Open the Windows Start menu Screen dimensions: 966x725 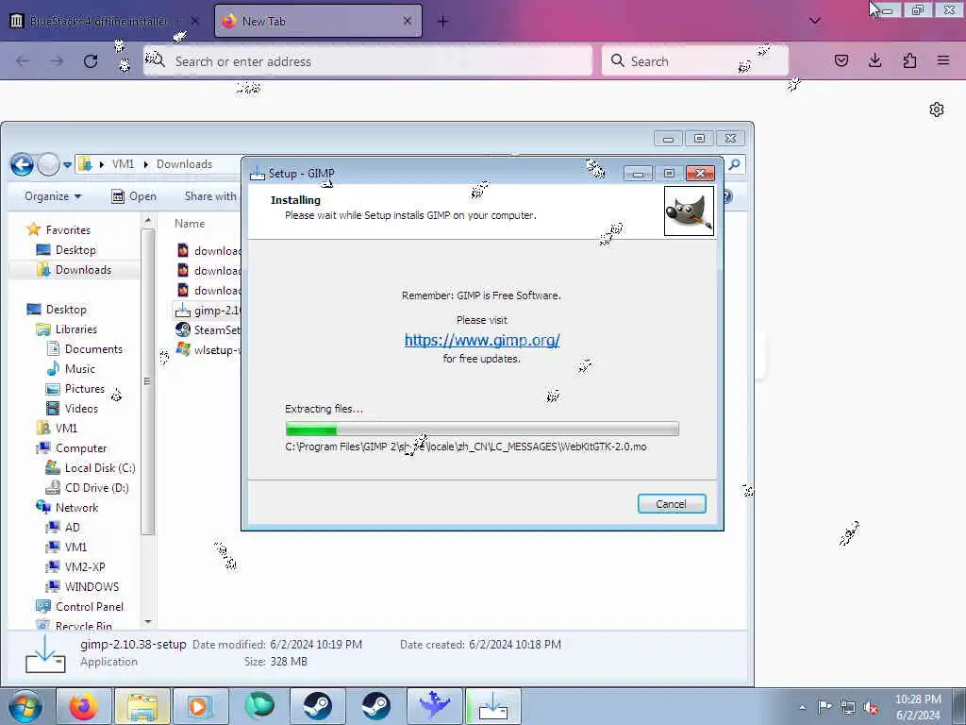click(25, 706)
